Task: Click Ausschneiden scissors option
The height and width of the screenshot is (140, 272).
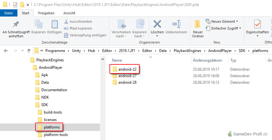Action: pyautogui.click(x=78, y=21)
